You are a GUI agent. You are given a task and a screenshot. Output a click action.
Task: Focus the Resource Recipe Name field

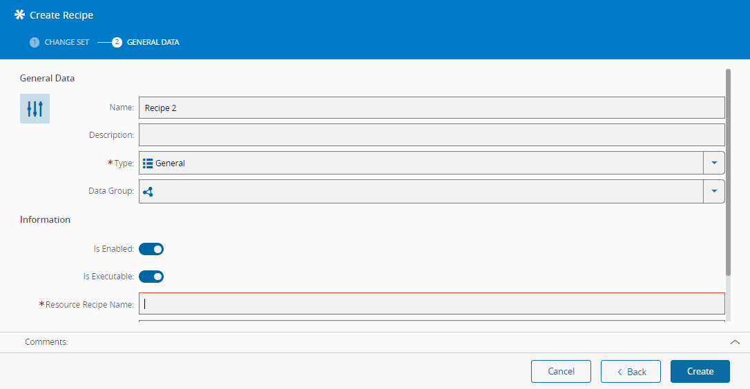[432, 303]
